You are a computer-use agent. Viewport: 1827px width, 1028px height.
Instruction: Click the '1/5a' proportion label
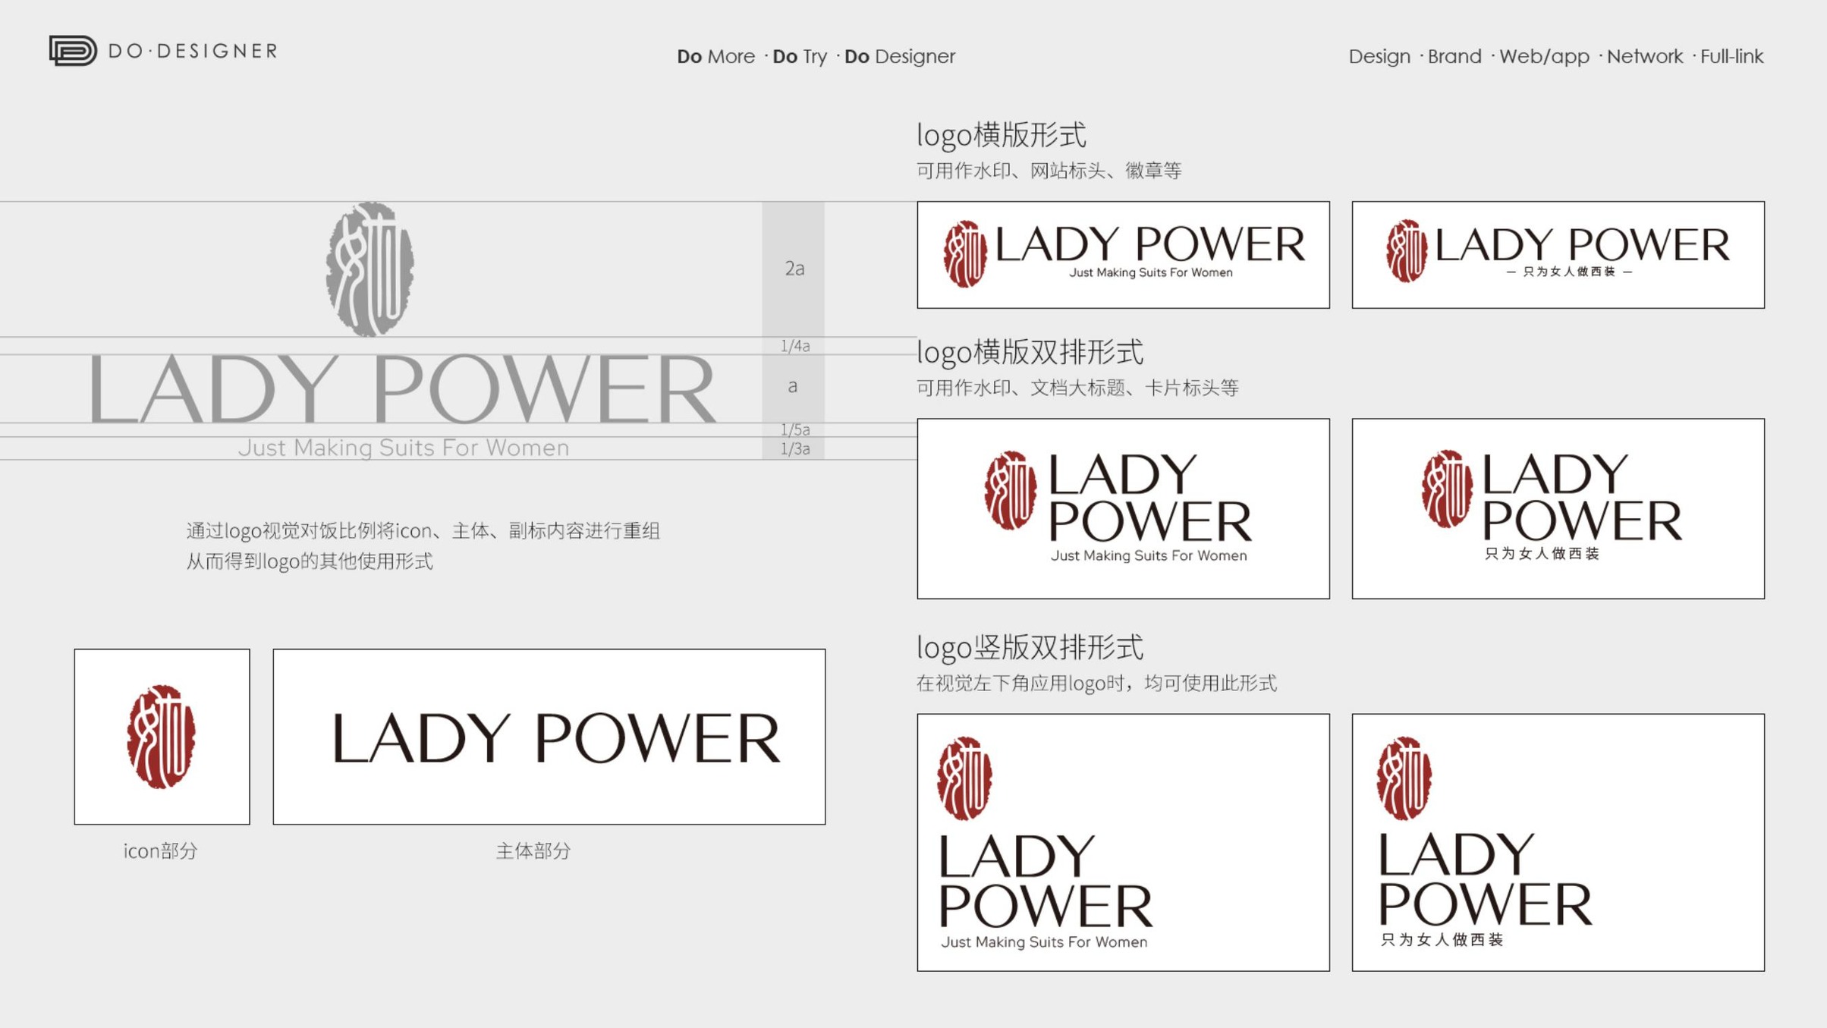tap(795, 429)
